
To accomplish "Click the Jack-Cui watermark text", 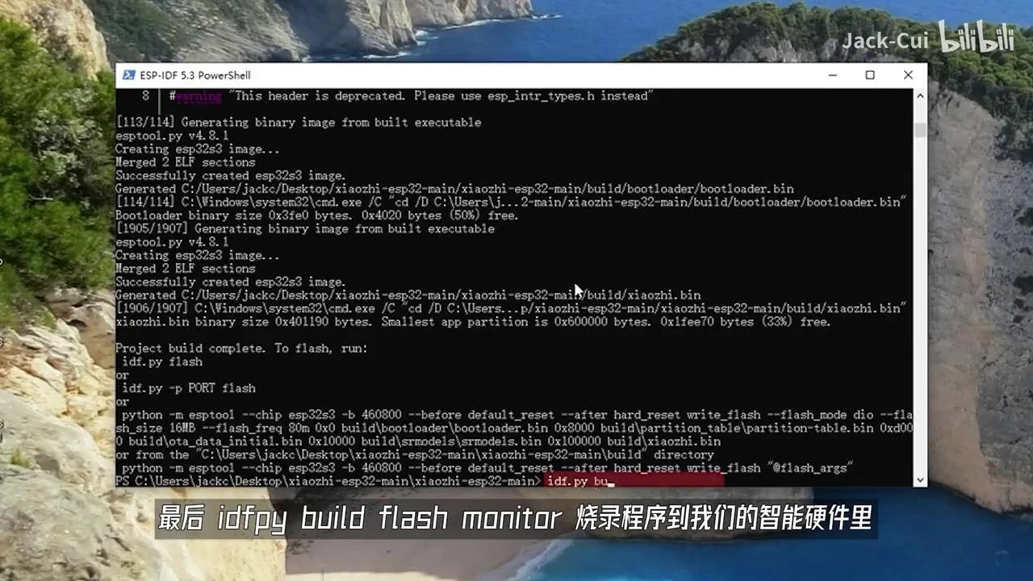I will (x=885, y=40).
